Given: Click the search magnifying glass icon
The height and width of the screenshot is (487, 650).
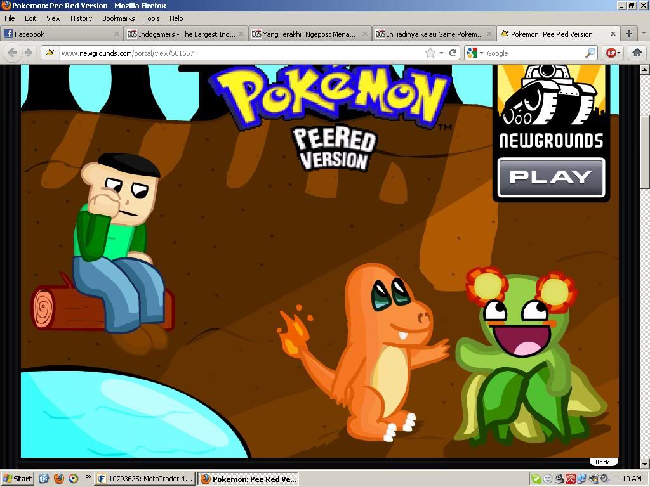Looking at the screenshot, I should click(590, 53).
